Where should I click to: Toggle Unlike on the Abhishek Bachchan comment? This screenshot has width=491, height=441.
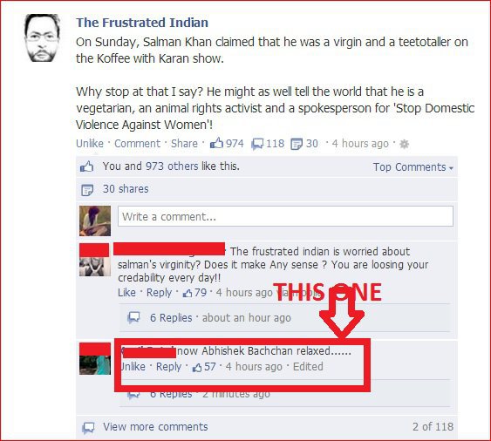tap(133, 367)
